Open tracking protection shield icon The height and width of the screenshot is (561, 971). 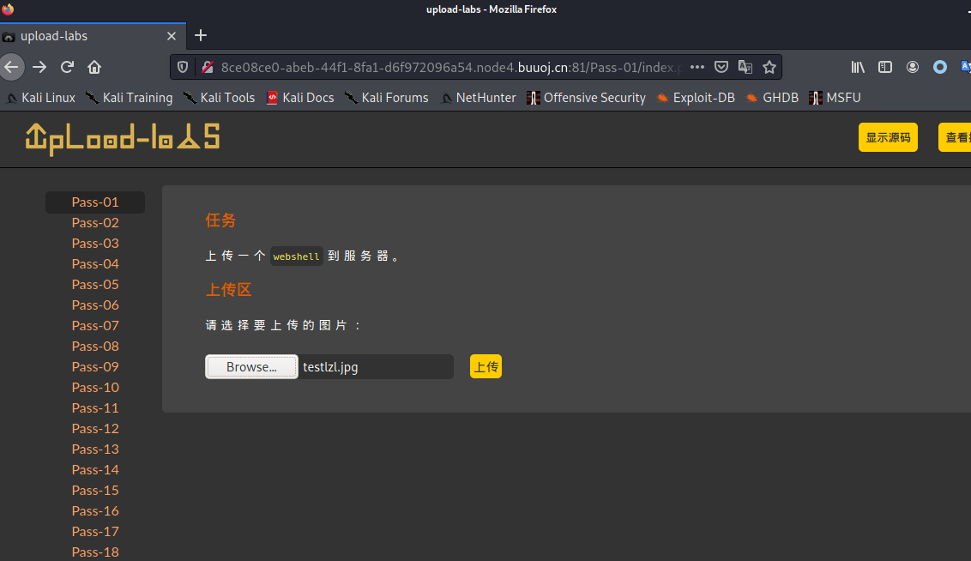click(x=183, y=67)
